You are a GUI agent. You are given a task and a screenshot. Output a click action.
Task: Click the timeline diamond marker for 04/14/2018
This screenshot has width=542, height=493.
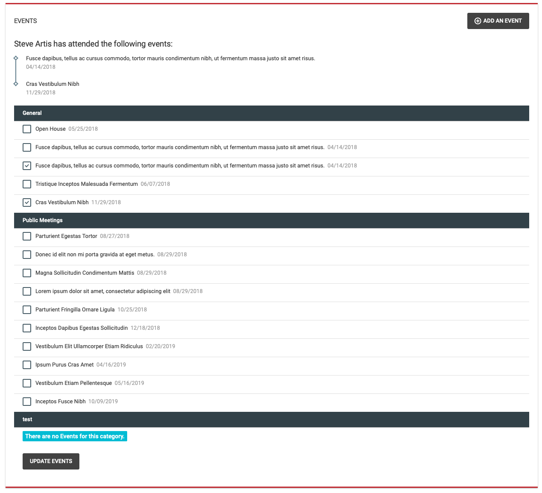(x=16, y=58)
